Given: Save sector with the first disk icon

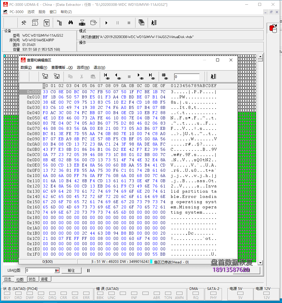Looking at the screenshot, I should [45, 76].
